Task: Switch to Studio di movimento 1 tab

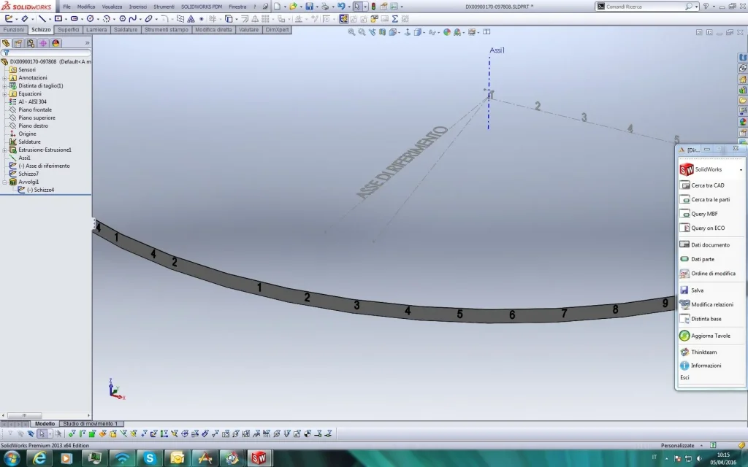Action: click(90, 424)
